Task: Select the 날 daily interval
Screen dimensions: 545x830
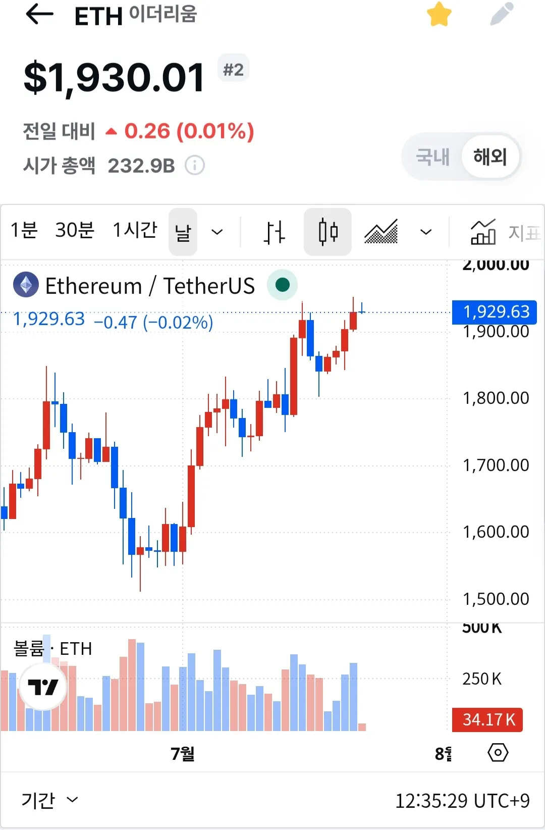Action: (x=183, y=232)
